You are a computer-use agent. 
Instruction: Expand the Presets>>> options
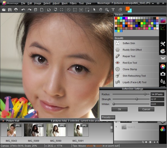click(108, 117)
